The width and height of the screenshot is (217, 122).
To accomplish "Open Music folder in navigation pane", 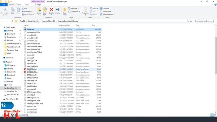I will (x=9, y=78).
